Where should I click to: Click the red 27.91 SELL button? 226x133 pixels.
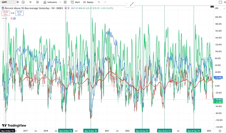[x=5, y=13]
